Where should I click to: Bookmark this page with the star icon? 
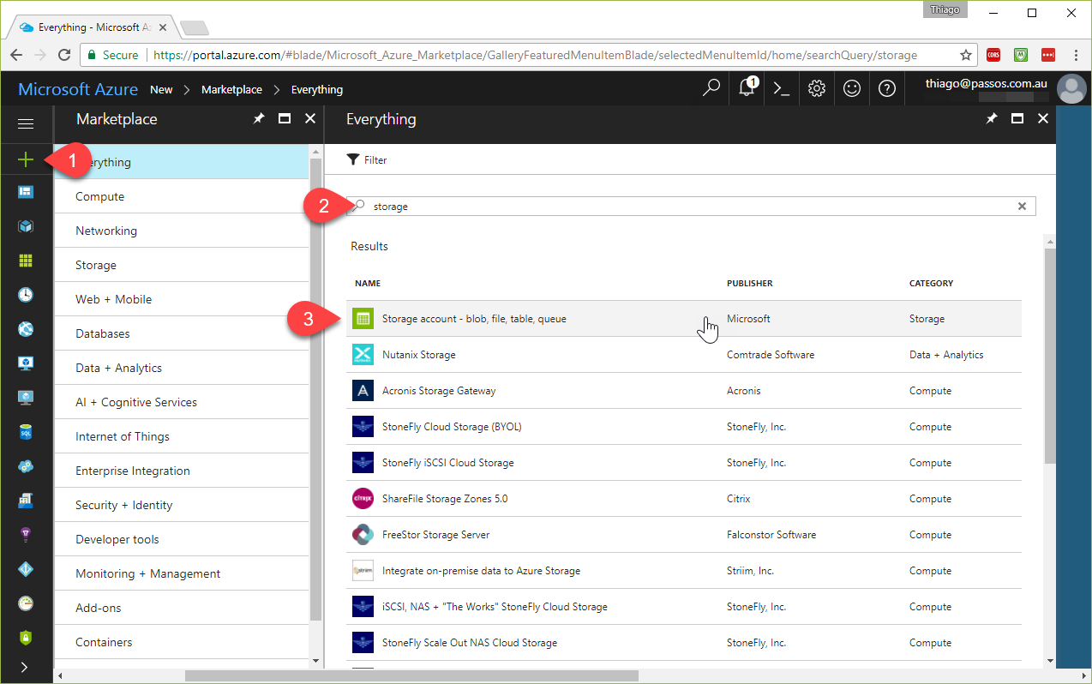[966, 55]
